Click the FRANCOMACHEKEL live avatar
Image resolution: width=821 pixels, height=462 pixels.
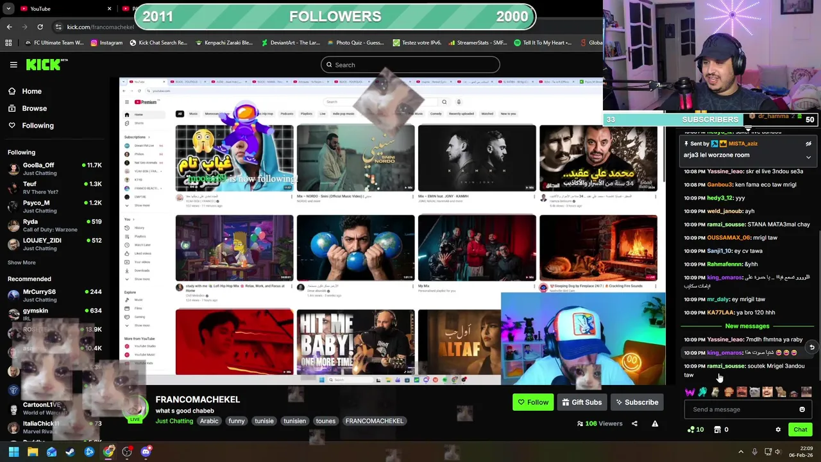click(x=135, y=409)
